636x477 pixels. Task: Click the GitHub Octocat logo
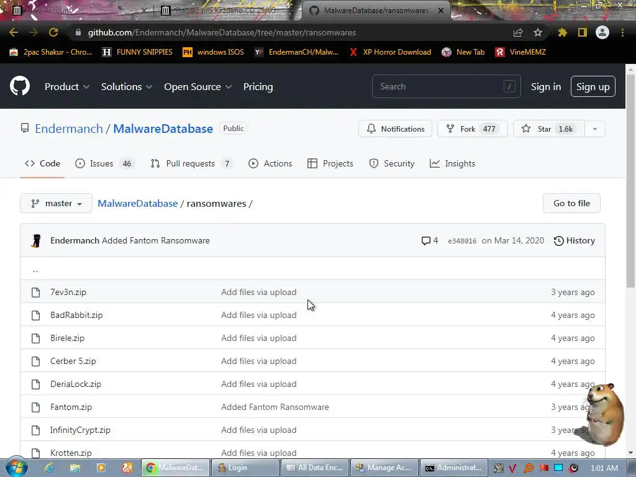tap(20, 86)
